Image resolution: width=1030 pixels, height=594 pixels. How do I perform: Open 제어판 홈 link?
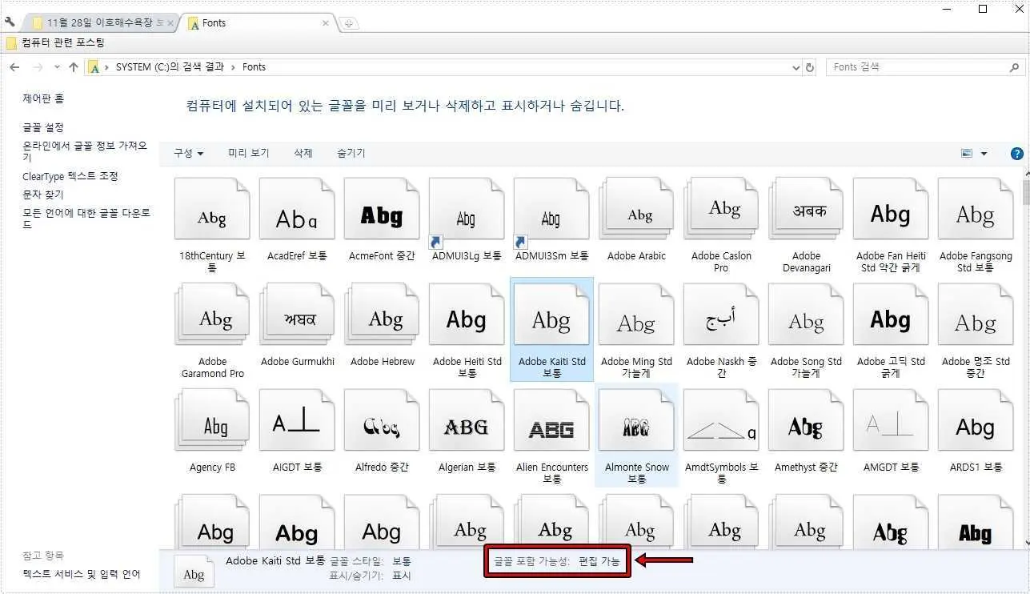[x=43, y=98]
